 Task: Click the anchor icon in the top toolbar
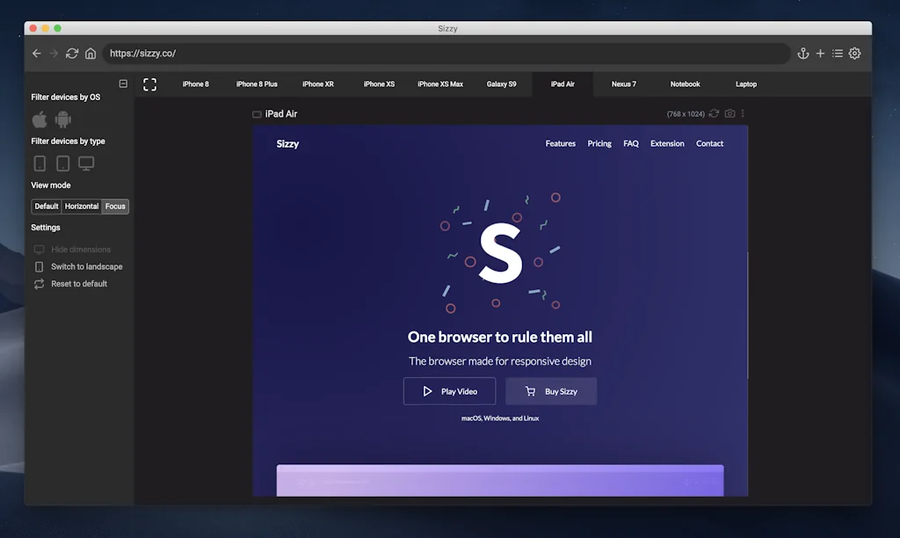(802, 54)
